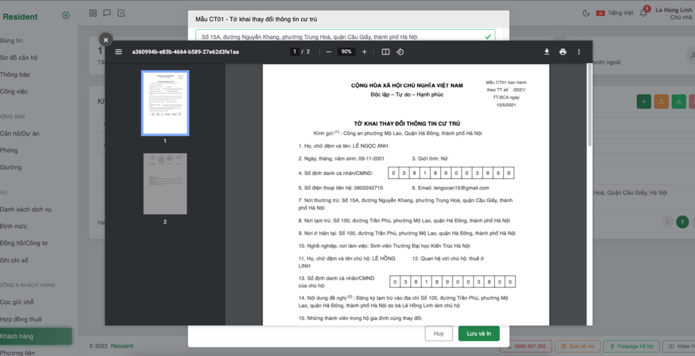Close the PDF preview overlay
The image size is (695, 356).
[x=106, y=40]
